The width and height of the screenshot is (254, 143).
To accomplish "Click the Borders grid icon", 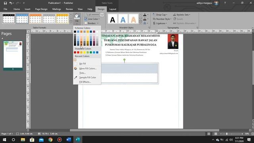I will tap(86, 23).
